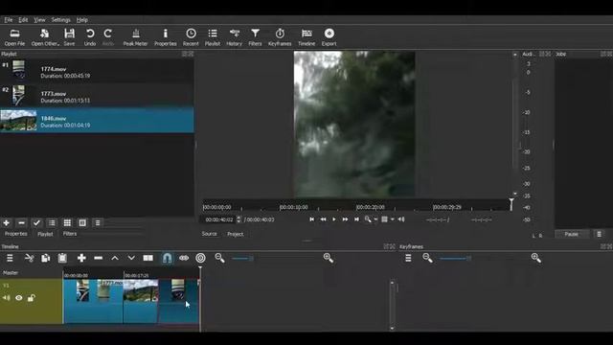Show the Peak Meter panel
The image size is (613, 345).
pos(135,37)
